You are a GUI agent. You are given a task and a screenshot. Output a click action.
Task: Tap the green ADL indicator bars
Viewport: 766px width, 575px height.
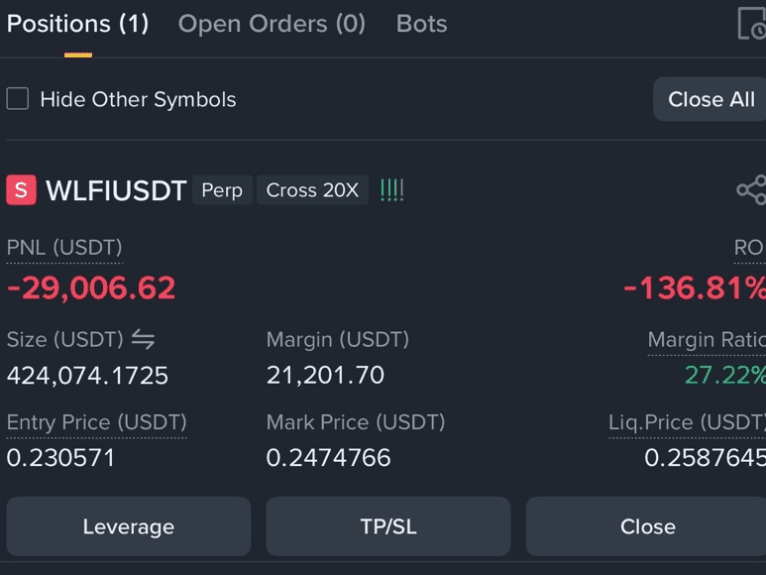391,190
